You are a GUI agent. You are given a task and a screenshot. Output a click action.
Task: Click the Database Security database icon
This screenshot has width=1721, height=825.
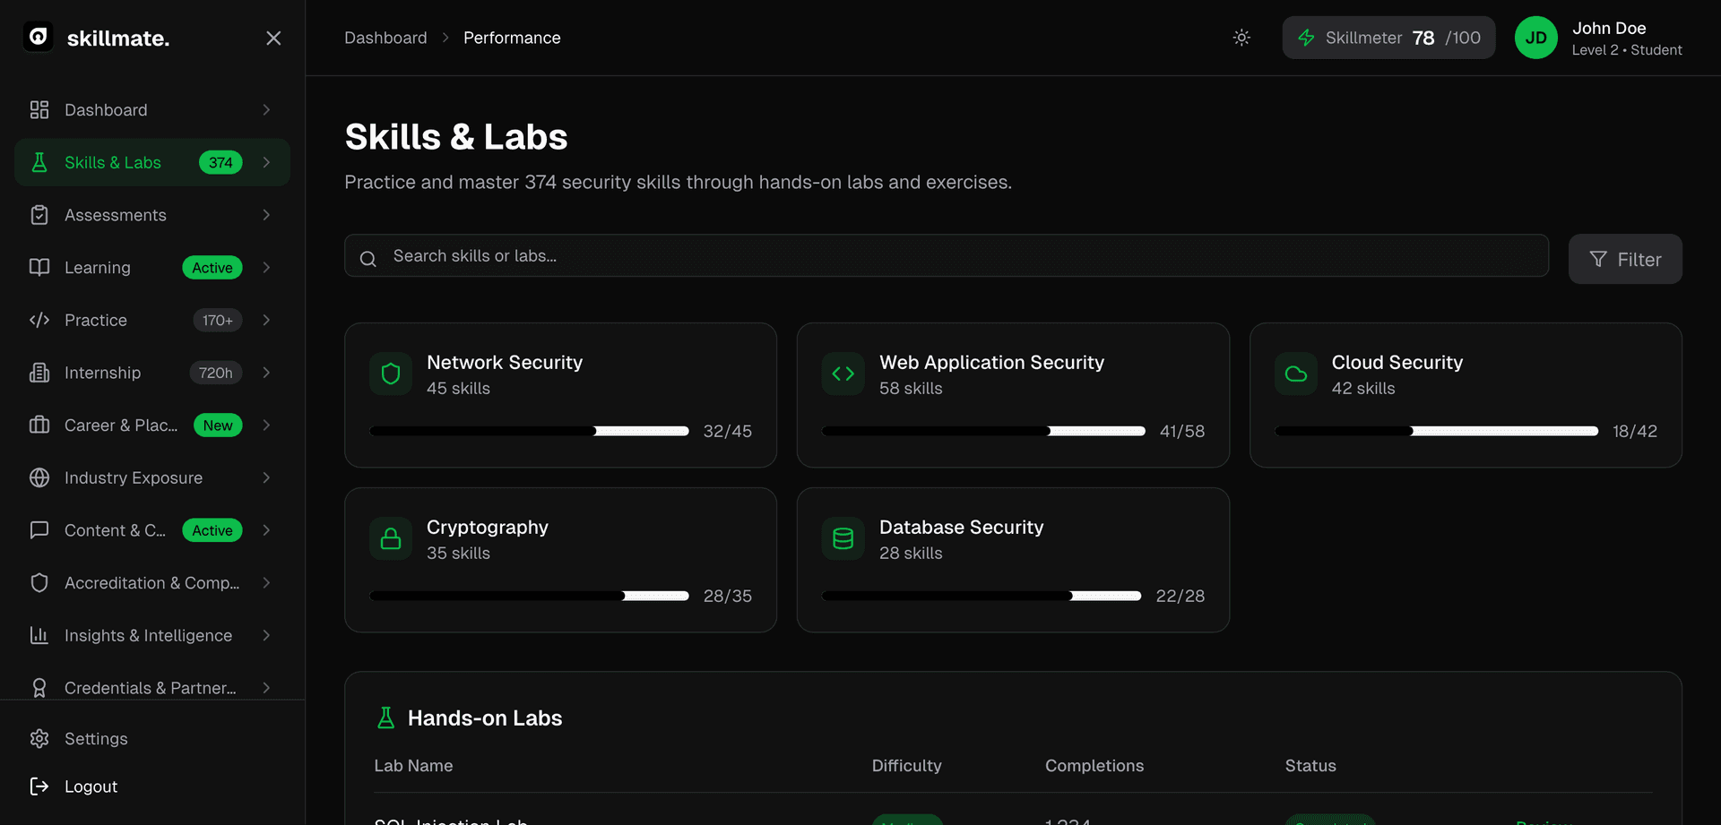[843, 538]
